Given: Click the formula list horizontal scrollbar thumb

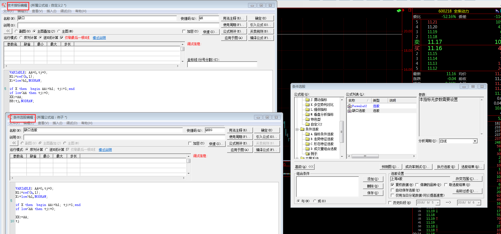Looking at the screenshot, I should coord(365,156).
